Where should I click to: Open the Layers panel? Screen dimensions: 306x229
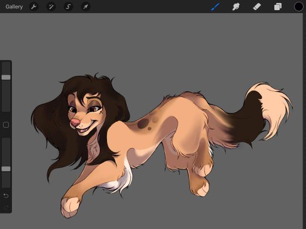point(278,7)
